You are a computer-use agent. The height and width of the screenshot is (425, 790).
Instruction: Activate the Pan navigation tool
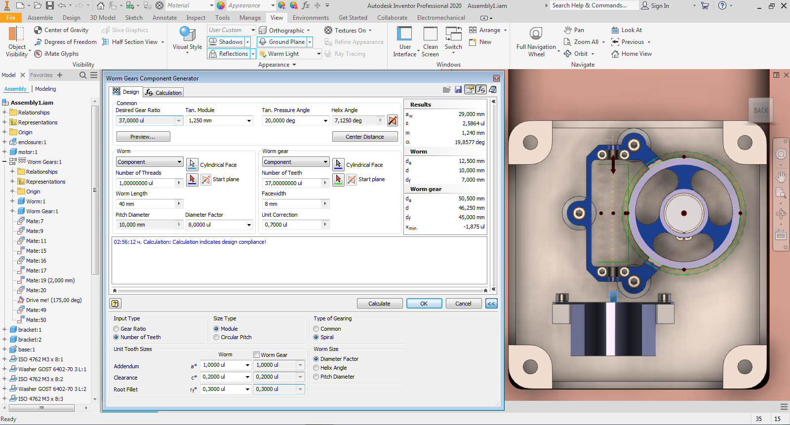(x=574, y=30)
